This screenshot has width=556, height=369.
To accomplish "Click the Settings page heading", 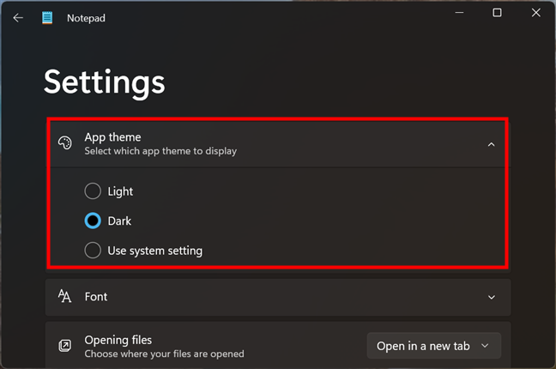I will point(104,82).
